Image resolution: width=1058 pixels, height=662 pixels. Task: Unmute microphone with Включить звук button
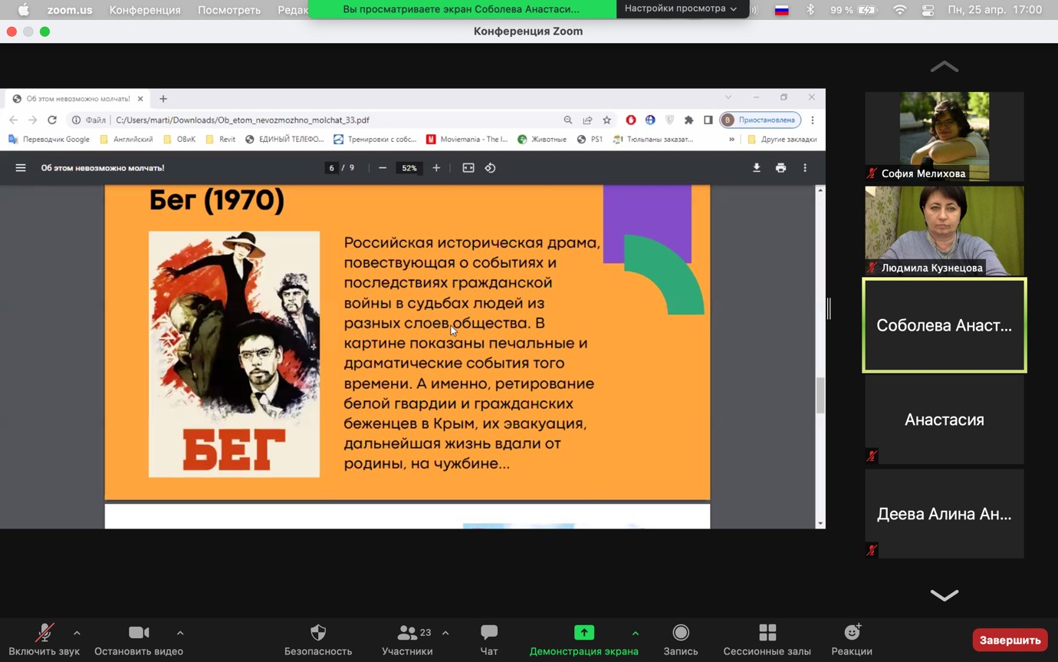coord(44,640)
